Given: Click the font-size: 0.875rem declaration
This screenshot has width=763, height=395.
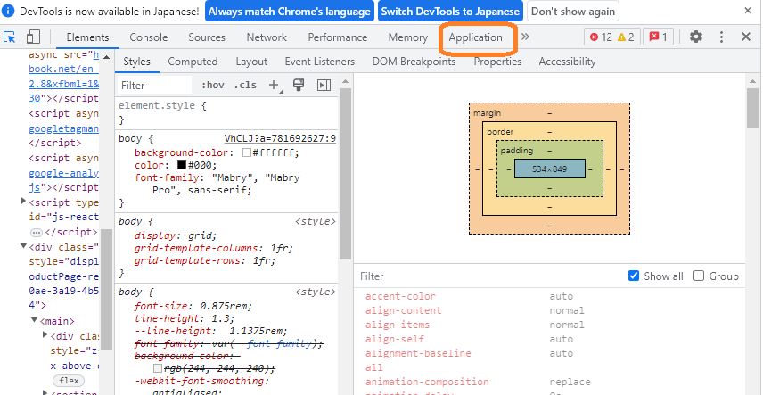Looking at the screenshot, I should pyautogui.click(x=193, y=307).
